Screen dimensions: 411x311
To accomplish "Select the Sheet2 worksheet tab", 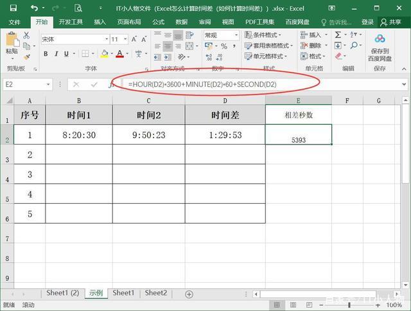I will point(155,293).
